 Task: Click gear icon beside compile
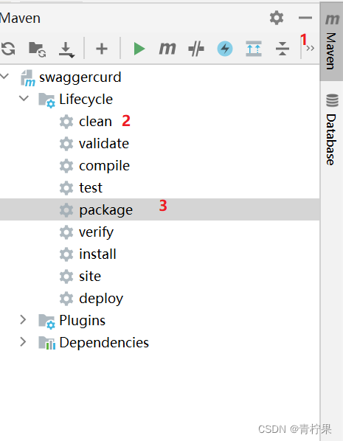pyautogui.click(x=66, y=166)
